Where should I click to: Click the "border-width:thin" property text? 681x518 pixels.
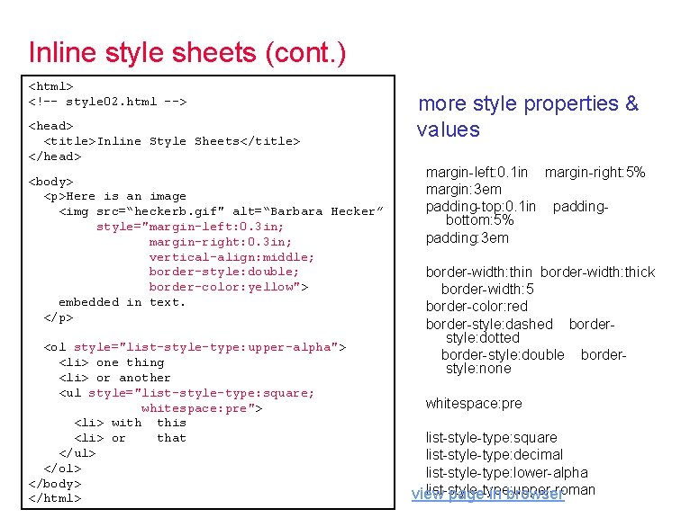478,272
